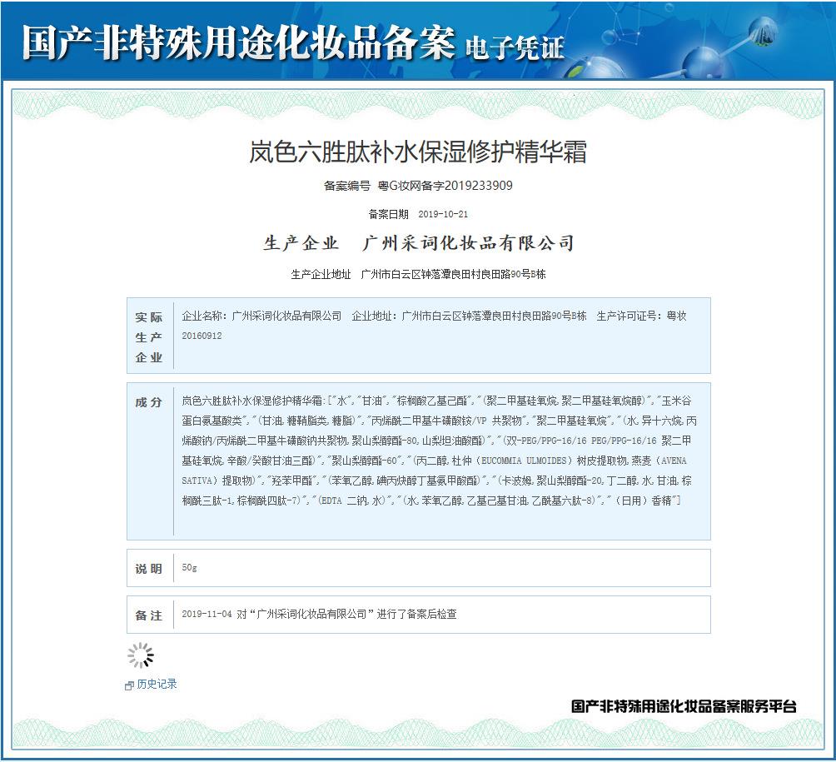This screenshot has height=762, width=836.
Task: Click the 生产企业地址 line under the manufacturer heading
Action: tap(419, 274)
